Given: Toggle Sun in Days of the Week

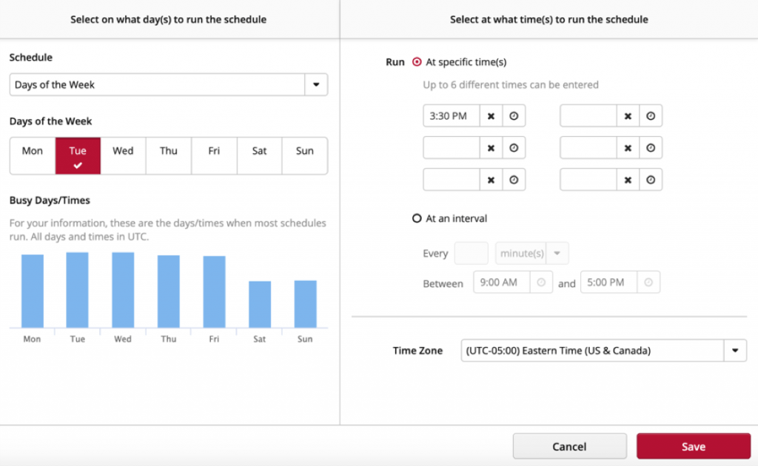Looking at the screenshot, I should 305,155.
